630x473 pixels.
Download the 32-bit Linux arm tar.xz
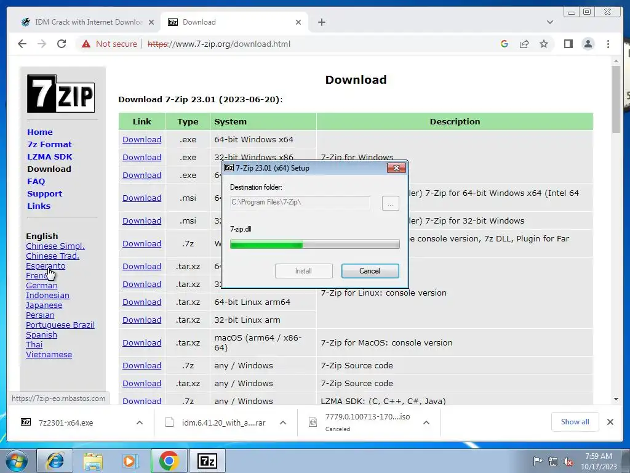(x=142, y=320)
